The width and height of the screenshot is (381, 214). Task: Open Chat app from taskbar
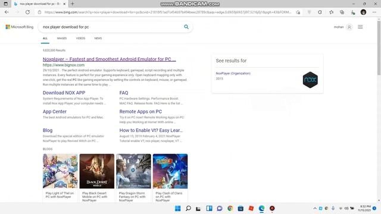pyautogui.click(x=220, y=209)
